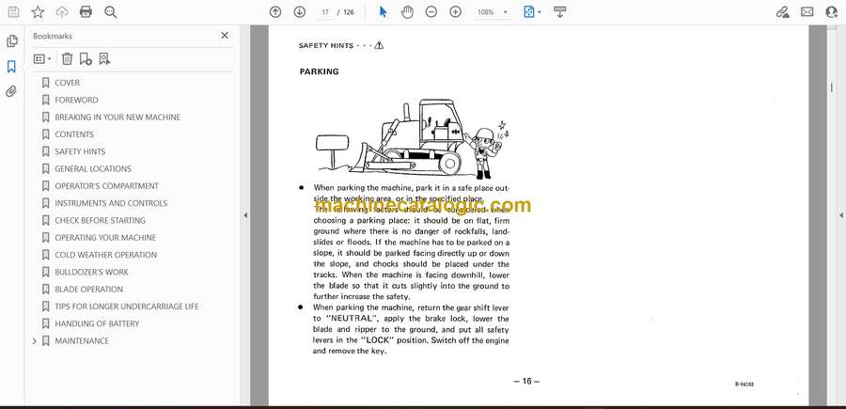Viewport: 846px width, 409px height.
Task: Open the page thumbnails panel
Action: coord(12,41)
